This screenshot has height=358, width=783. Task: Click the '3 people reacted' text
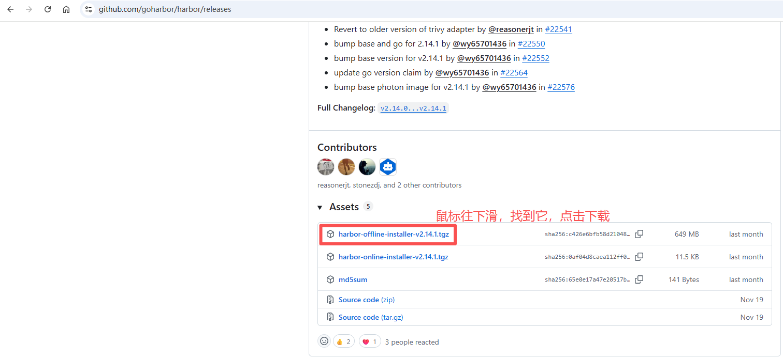point(412,342)
